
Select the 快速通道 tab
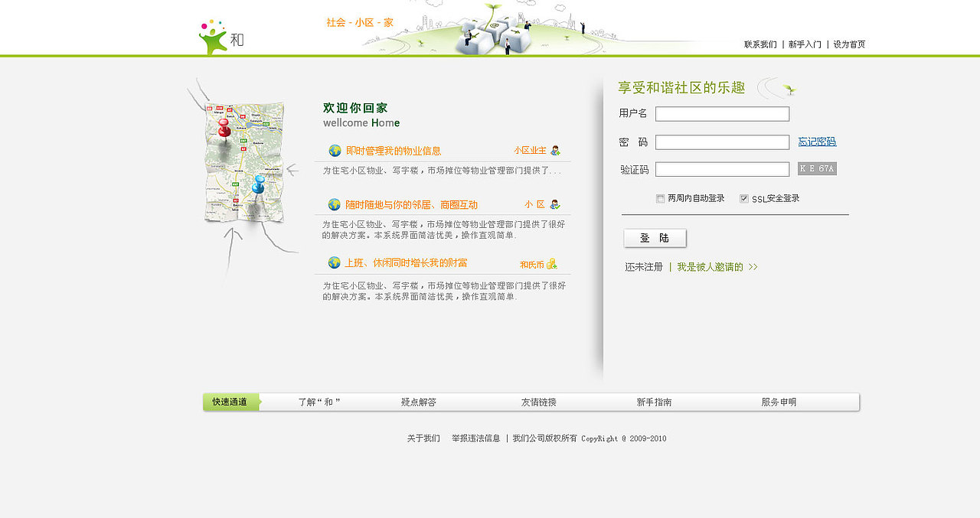pyautogui.click(x=230, y=402)
